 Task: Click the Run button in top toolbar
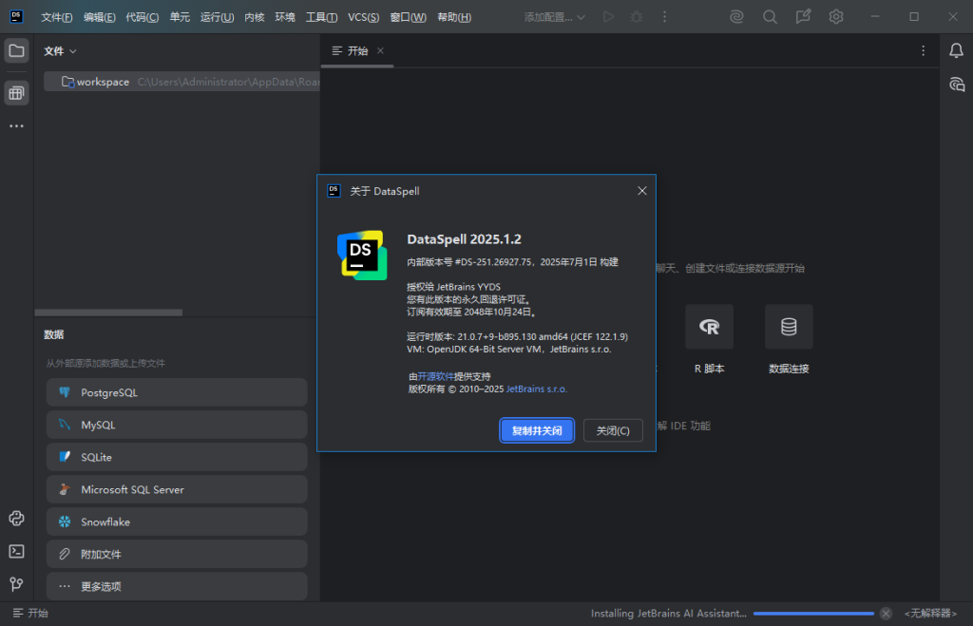tap(608, 17)
